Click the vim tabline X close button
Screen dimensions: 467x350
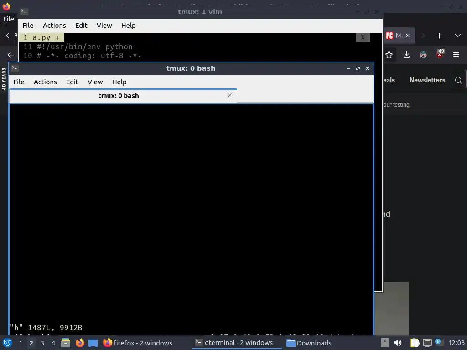363,37
